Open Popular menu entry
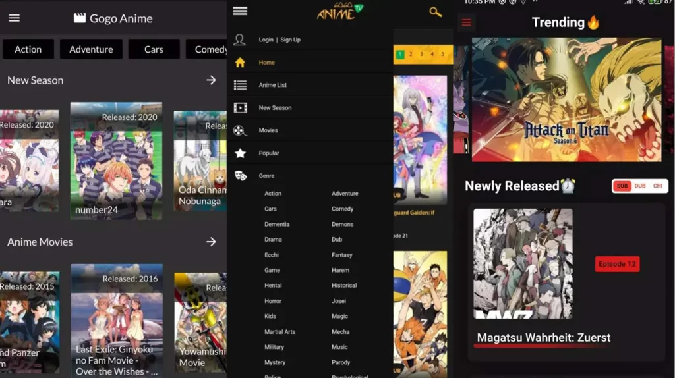 coord(269,153)
